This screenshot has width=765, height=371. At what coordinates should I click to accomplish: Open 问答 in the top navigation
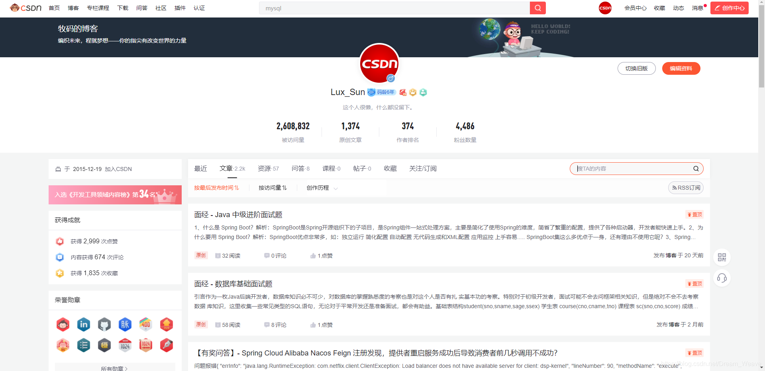(x=142, y=8)
